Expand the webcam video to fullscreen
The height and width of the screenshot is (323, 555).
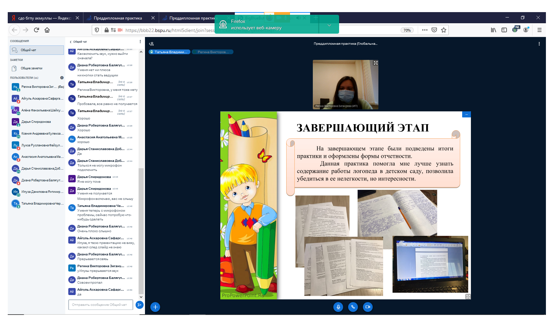pos(376,63)
